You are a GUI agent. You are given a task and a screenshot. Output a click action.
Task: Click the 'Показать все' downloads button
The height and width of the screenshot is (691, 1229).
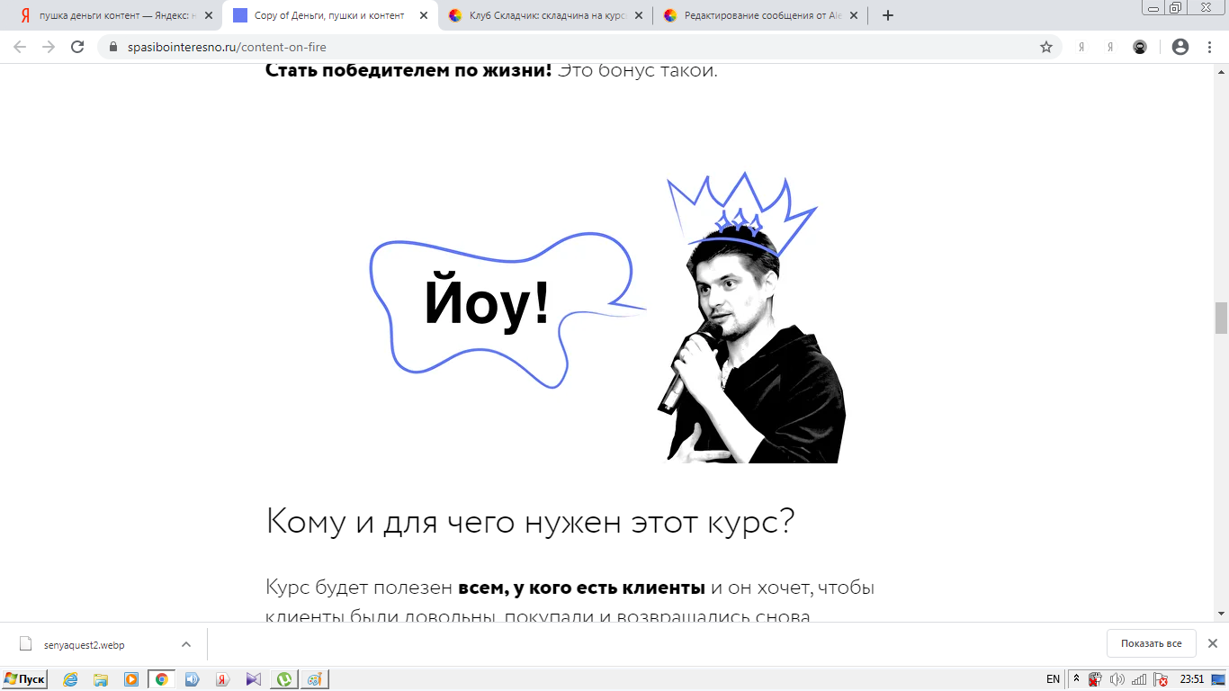1151,644
